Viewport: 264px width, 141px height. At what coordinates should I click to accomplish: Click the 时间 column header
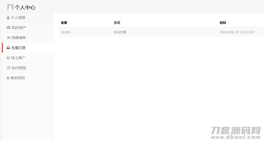point(223,23)
